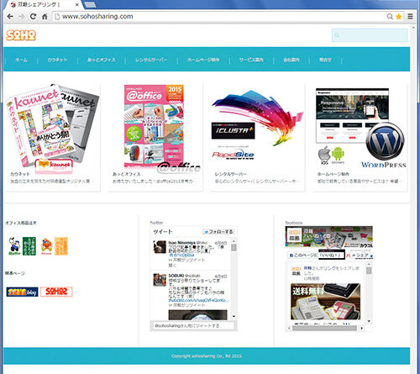Open the ホームページ制作 navigation item
This screenshot has height=374, width=420.
[203, 60]
